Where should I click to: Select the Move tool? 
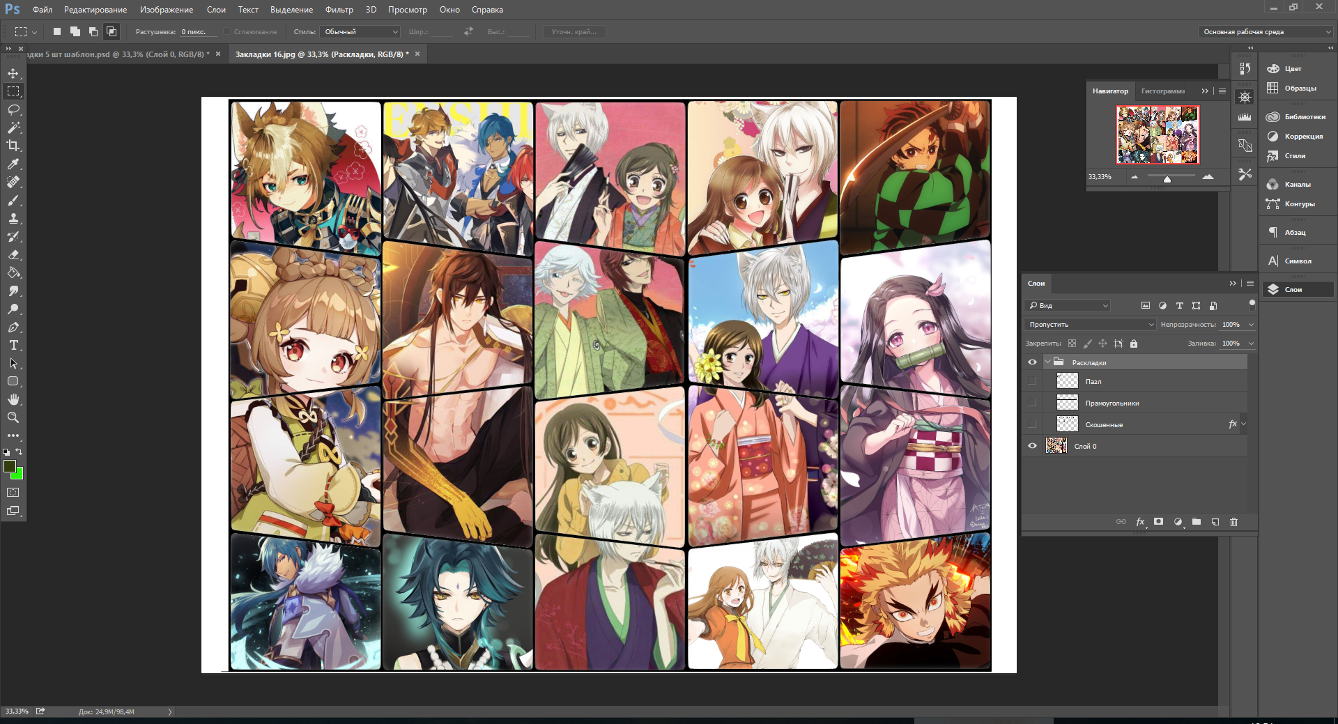coord(13,73)
